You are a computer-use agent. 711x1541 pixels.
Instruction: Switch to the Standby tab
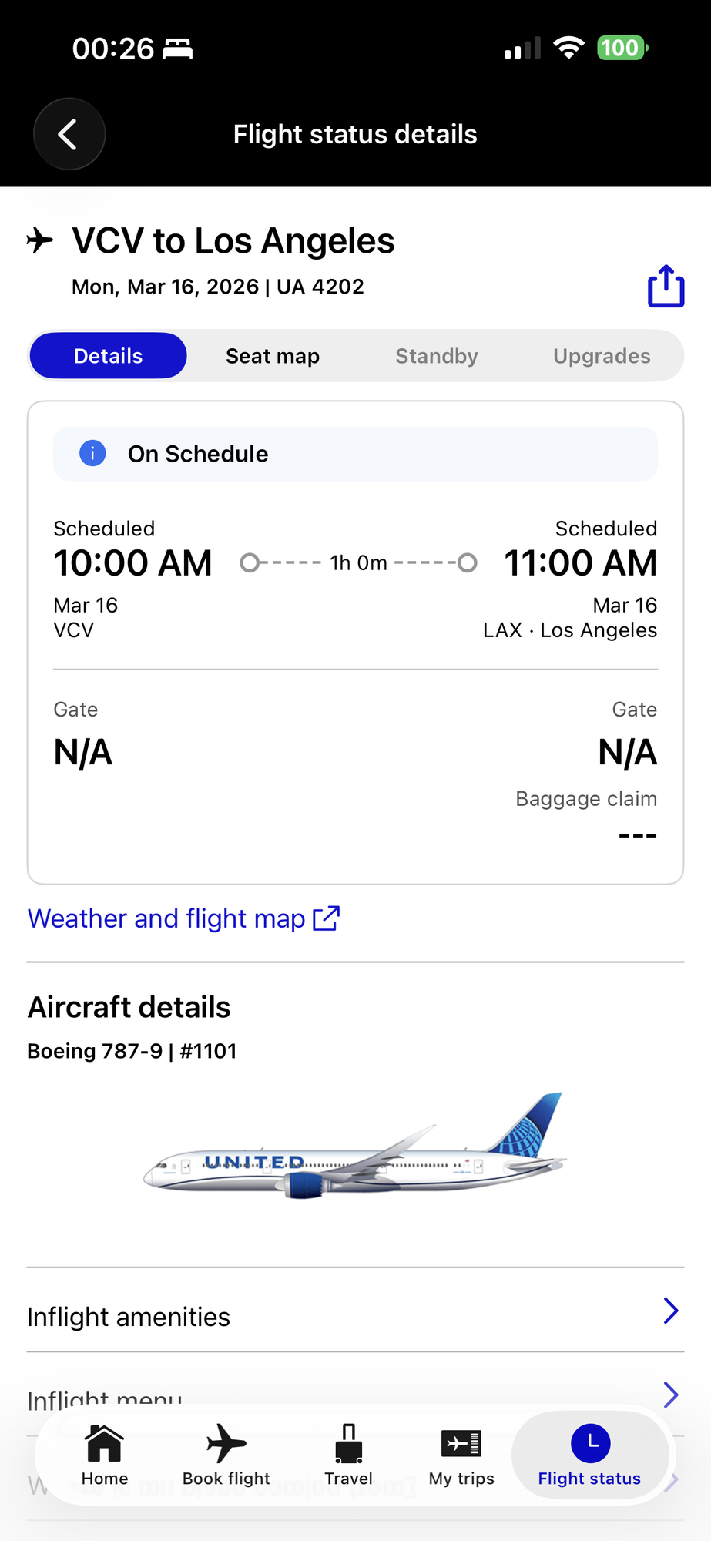tap(437, 356)
